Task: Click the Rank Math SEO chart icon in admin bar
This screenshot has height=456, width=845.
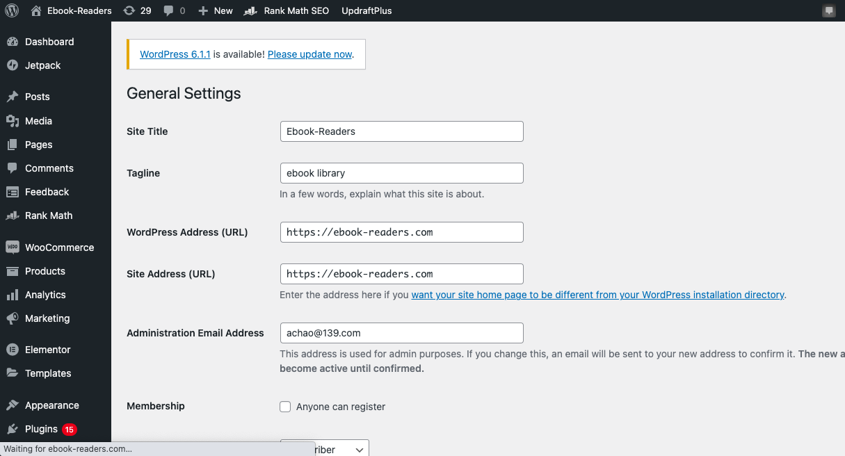Action: 251,10
